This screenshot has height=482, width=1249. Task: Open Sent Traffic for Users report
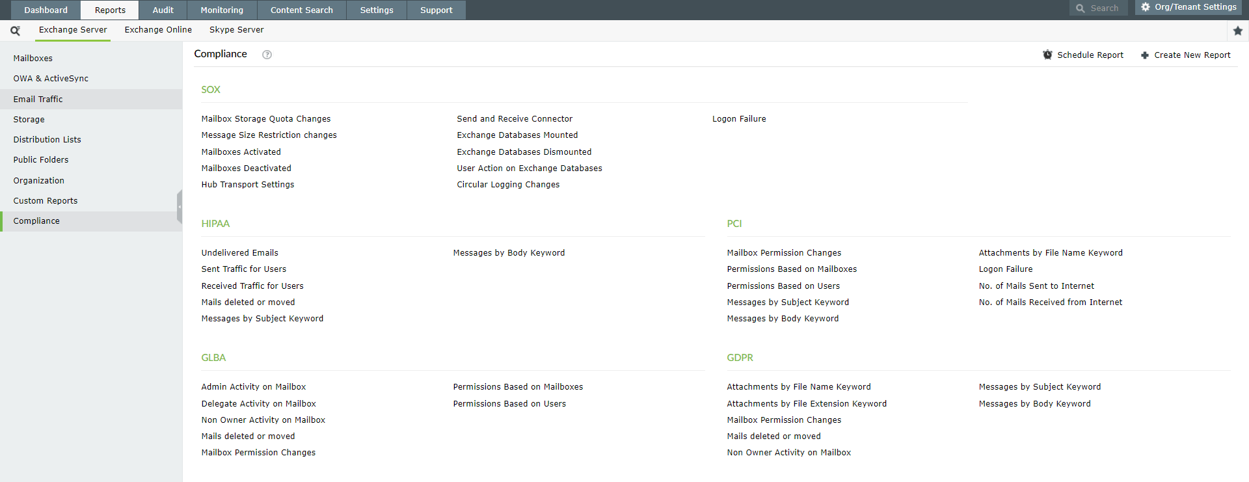pyautogui.click(x=244, y=269)
